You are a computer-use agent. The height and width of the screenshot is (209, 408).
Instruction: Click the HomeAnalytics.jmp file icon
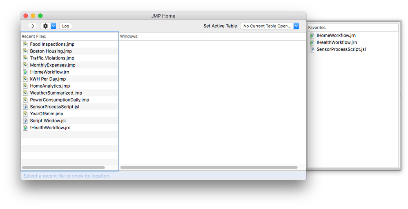25,86
